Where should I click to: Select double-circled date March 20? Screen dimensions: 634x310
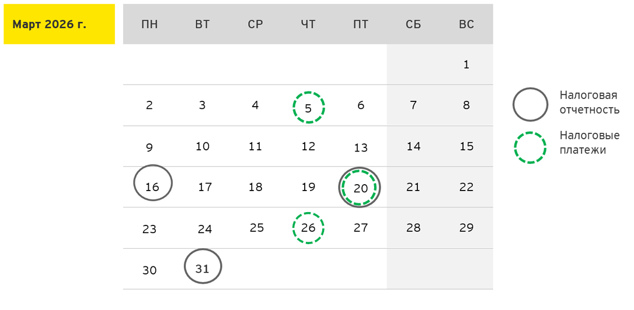(x=360, y=188)
